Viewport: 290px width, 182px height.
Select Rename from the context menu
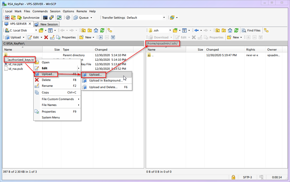pos(47,86)
